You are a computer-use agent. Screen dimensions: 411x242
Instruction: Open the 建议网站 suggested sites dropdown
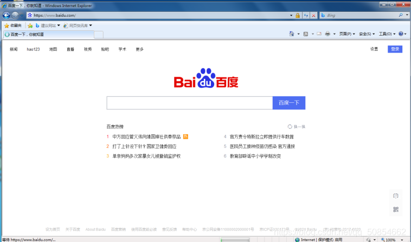48,25
